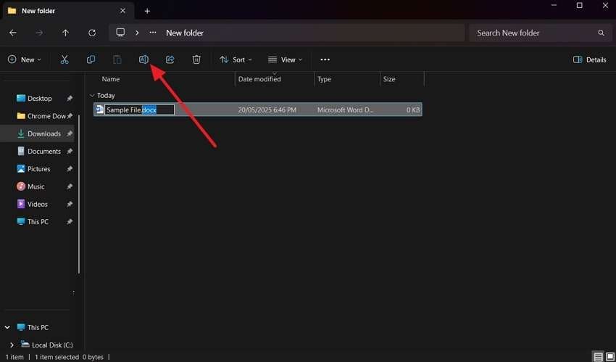This screenshot has width=616, height=362.
Task: Go up one folder level
Action: [x=66, y=33]
